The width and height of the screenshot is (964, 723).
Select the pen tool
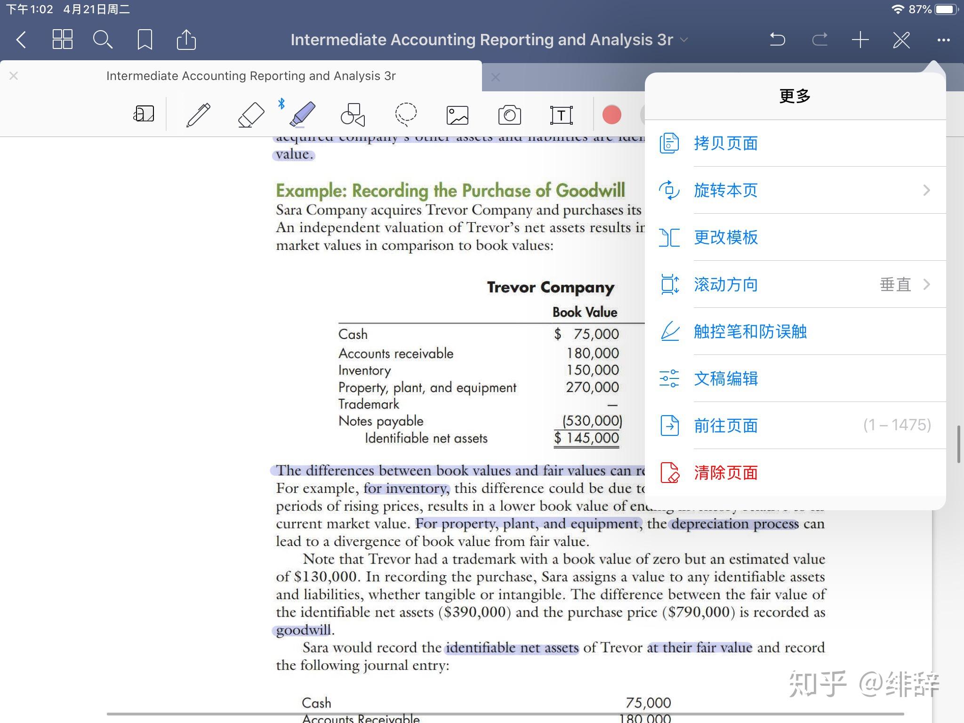pos(198,115)
